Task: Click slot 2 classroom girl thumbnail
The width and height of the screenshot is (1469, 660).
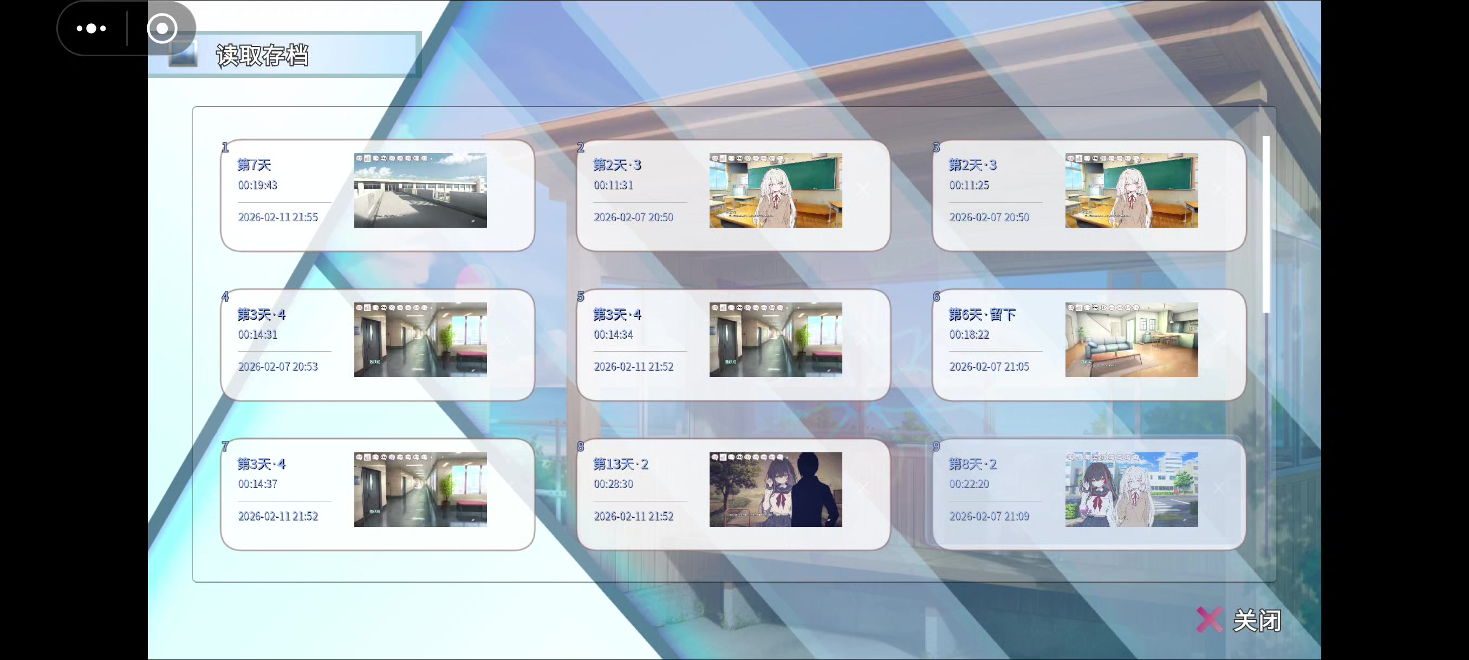Action: (x=776, y=190)
